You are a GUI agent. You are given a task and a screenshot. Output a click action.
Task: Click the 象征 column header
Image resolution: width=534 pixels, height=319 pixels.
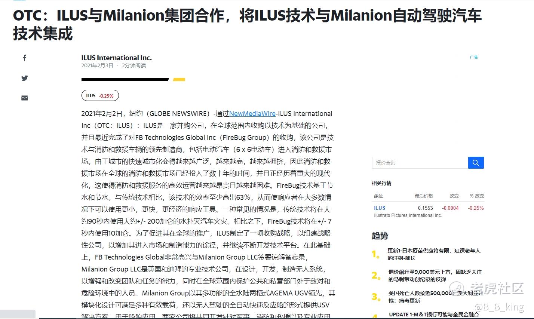pyautogui.click(x=378, y=196)
